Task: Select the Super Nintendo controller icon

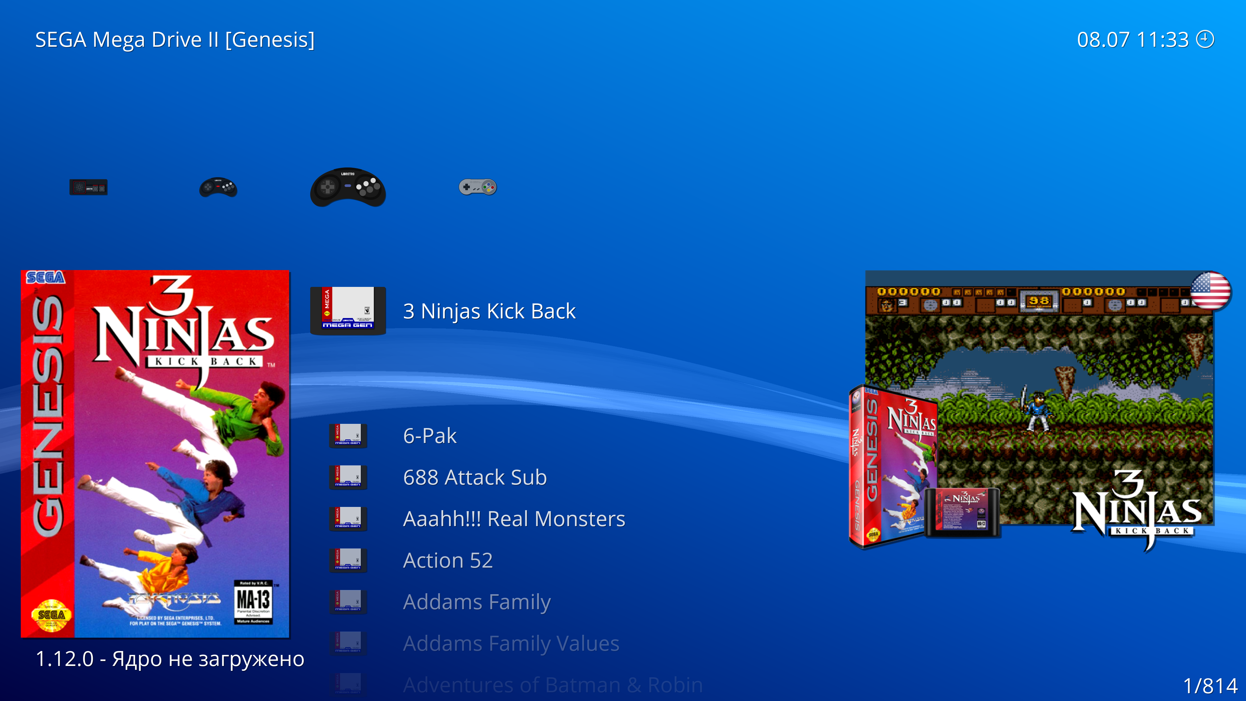Action: (x=478, y=187)
